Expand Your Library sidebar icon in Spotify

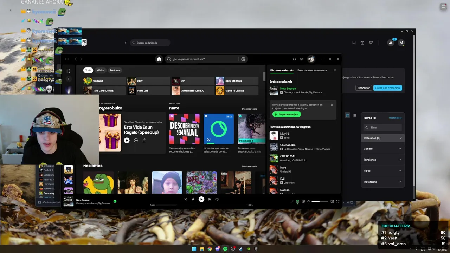pyautogui.click(x=69, y=71)
